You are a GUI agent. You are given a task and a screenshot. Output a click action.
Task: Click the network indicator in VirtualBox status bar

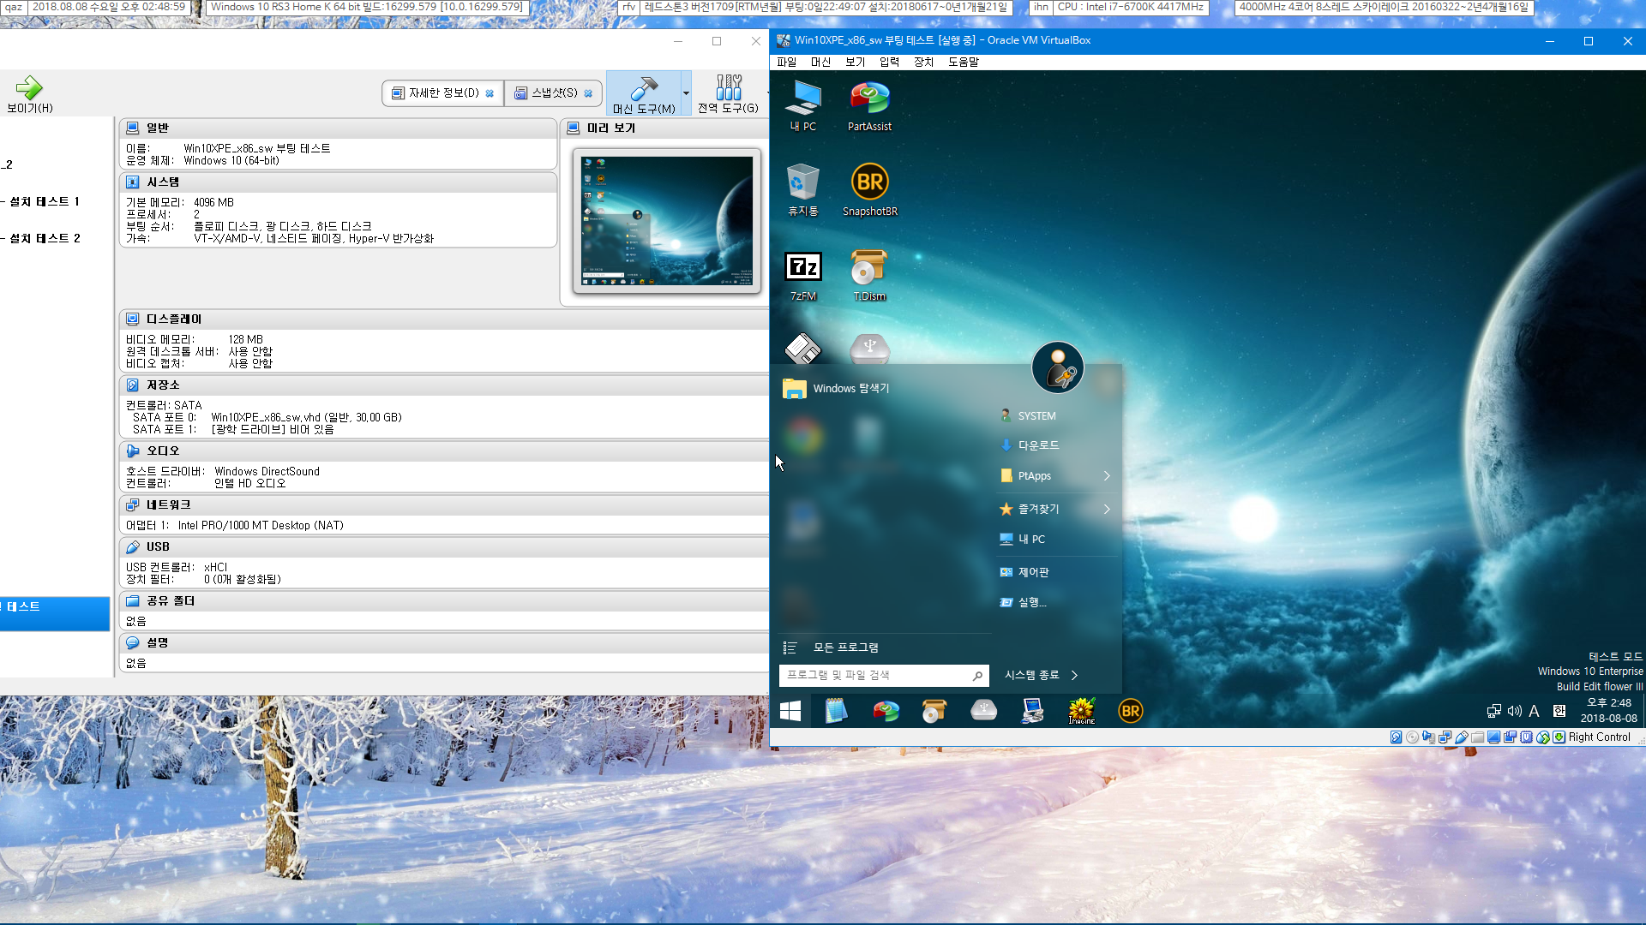1445,737
